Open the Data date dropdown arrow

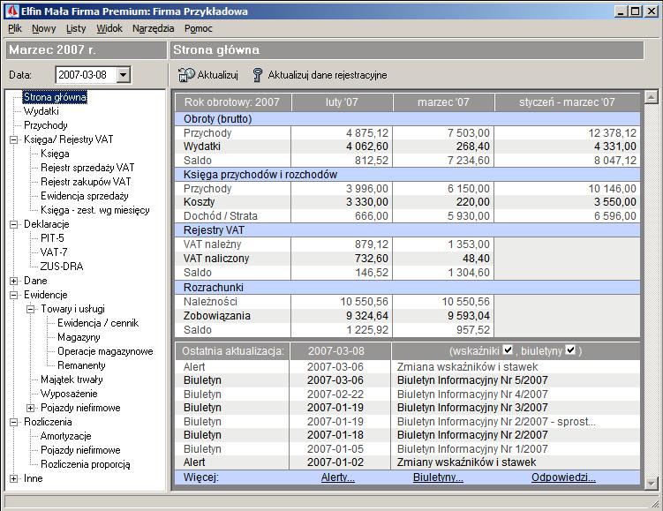coord(123,75)
